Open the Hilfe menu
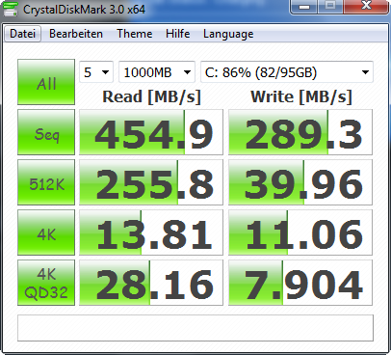Image resolution: width=391 pixels, height=355 pixels. tap(178, 34)
